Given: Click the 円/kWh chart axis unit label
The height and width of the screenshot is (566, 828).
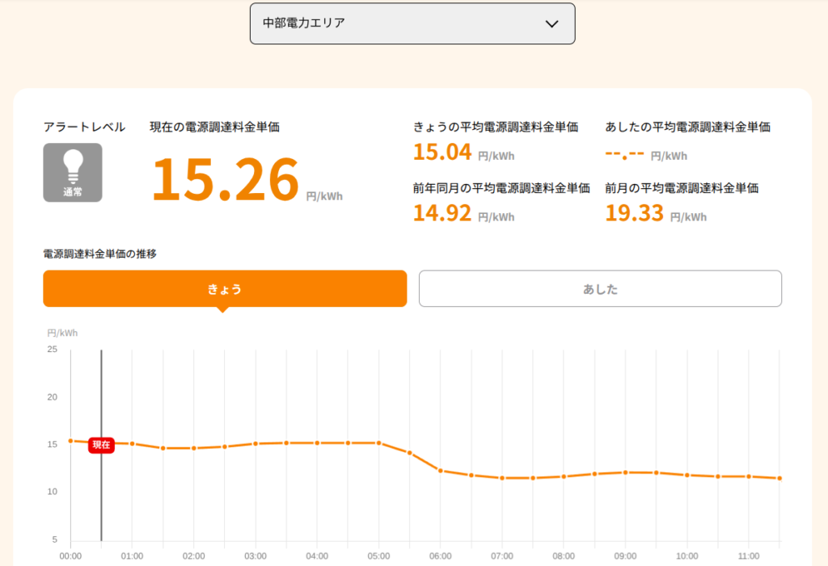Looking at the screenshot, I should 62,333.
